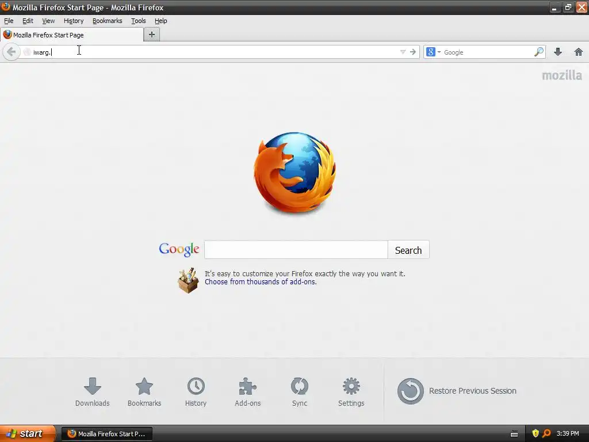Open the File menu
589x442 pixels.
click(9, 21)
